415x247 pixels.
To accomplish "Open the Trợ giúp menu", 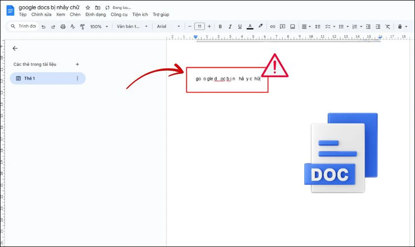I will coord(161,14).
